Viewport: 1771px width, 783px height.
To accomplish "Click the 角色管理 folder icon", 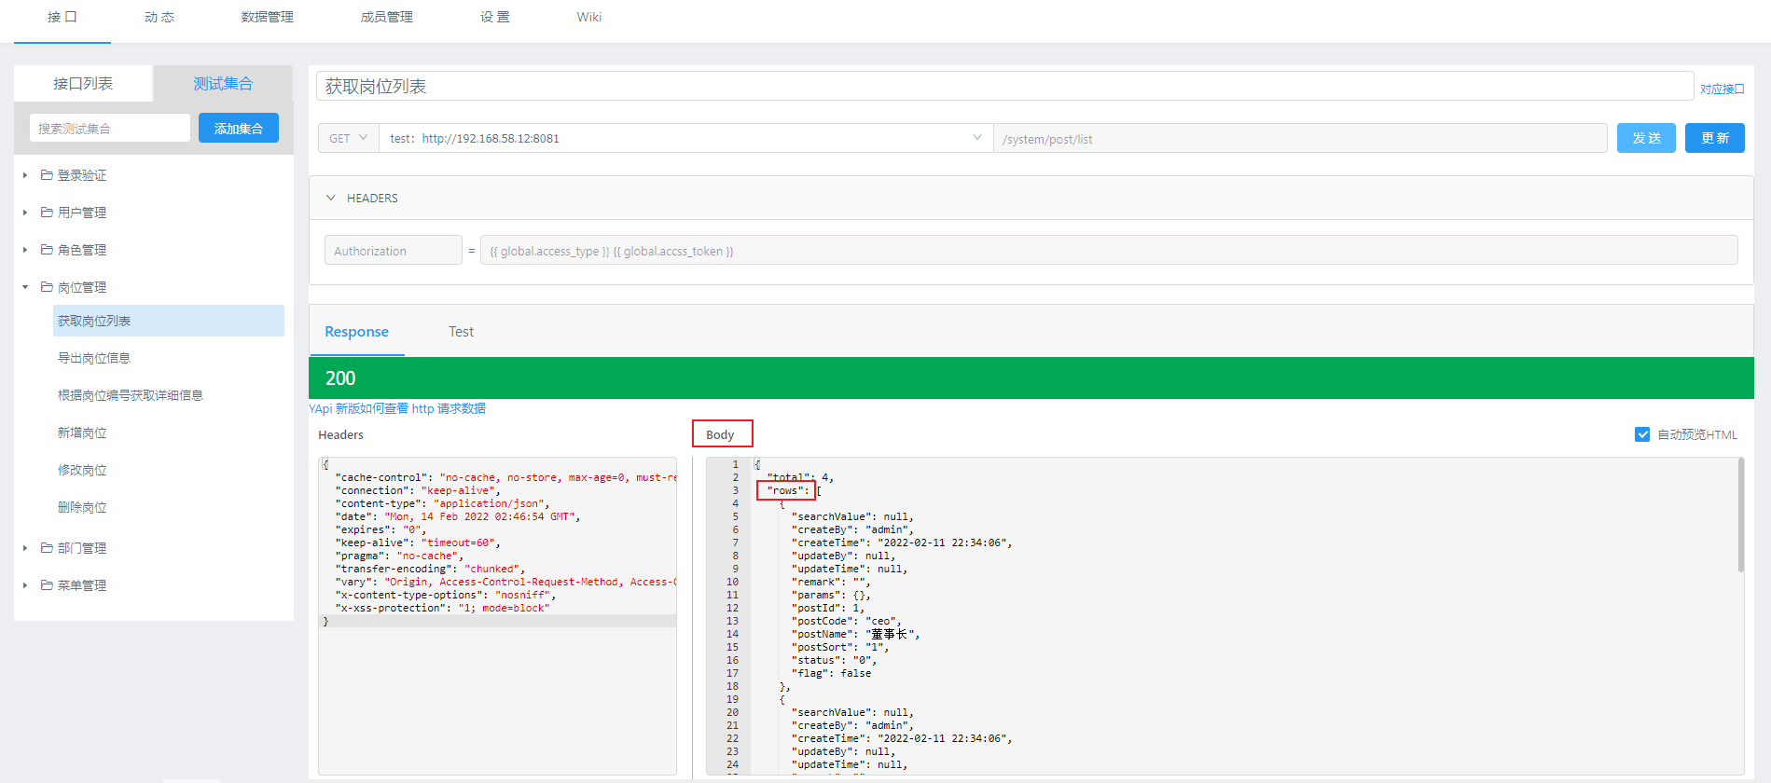I will (47, 250).
